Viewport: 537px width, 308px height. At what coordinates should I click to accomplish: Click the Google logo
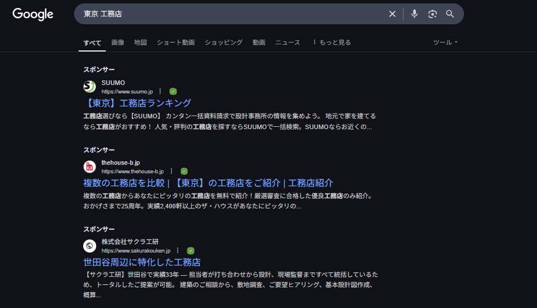pyautogui.click(x=33, y=14)
